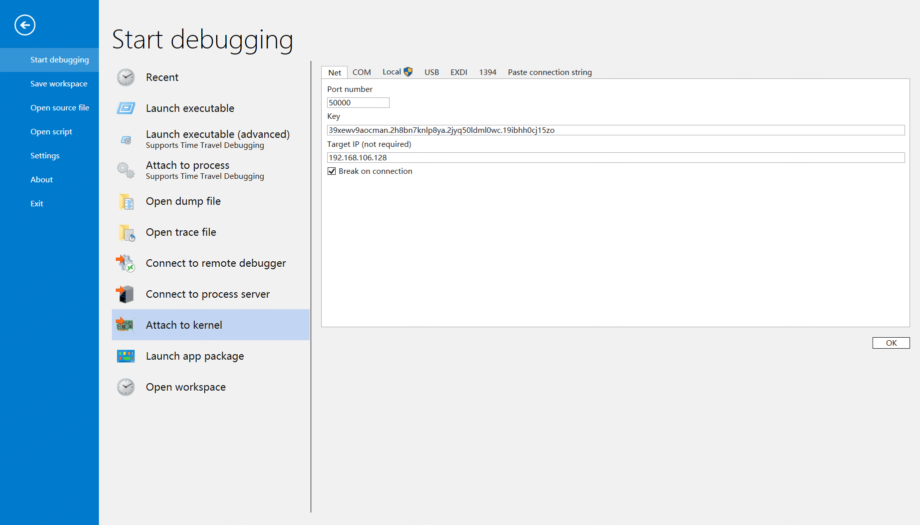The width and height of the screenshot is (920, 525).
Task: Click the Open trace file icon
Action: click(x=127, y=232)
